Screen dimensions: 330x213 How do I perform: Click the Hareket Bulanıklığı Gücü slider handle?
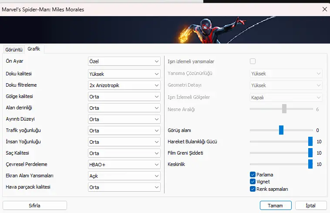310,142
